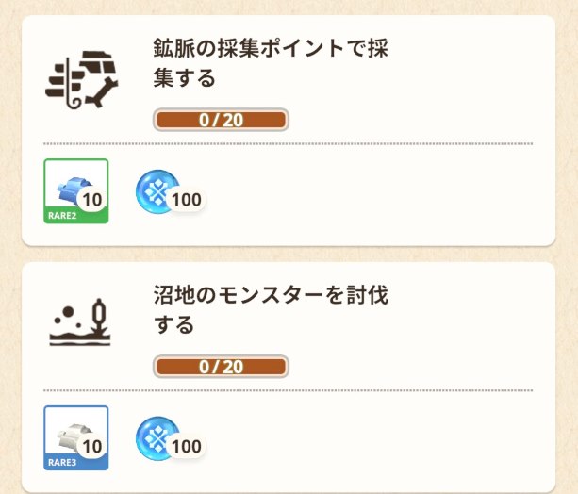Open the RARE2 reward item box
Viewport: 578px width, 494px height.
76,191
